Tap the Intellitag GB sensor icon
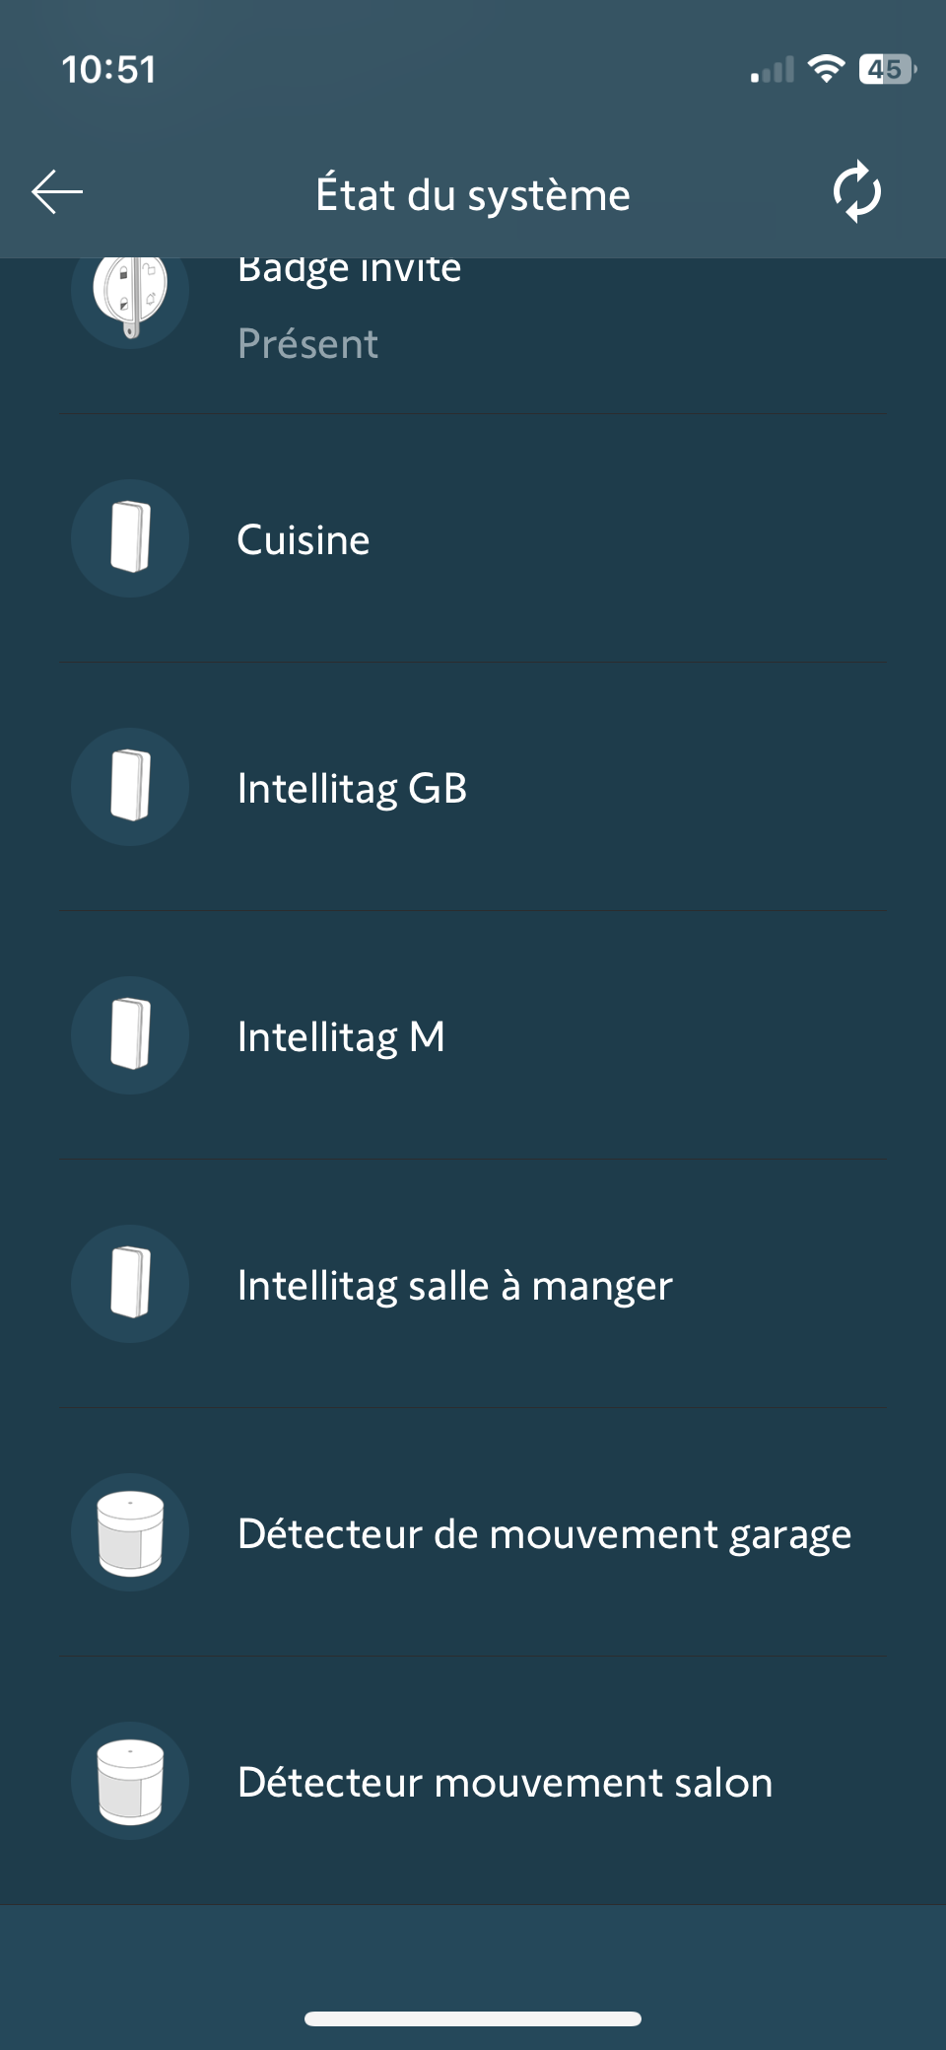The image size is (946, 2050). [130, 787]
